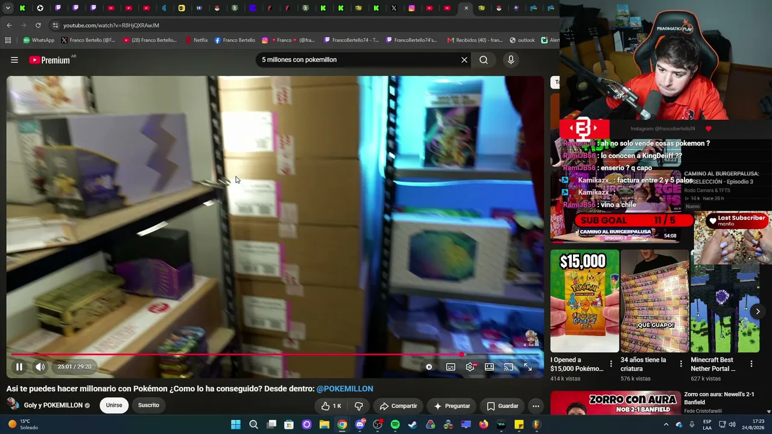Open Windows taskbar search
This screenshot has width=772, height=434.
[x=254, y=424]
